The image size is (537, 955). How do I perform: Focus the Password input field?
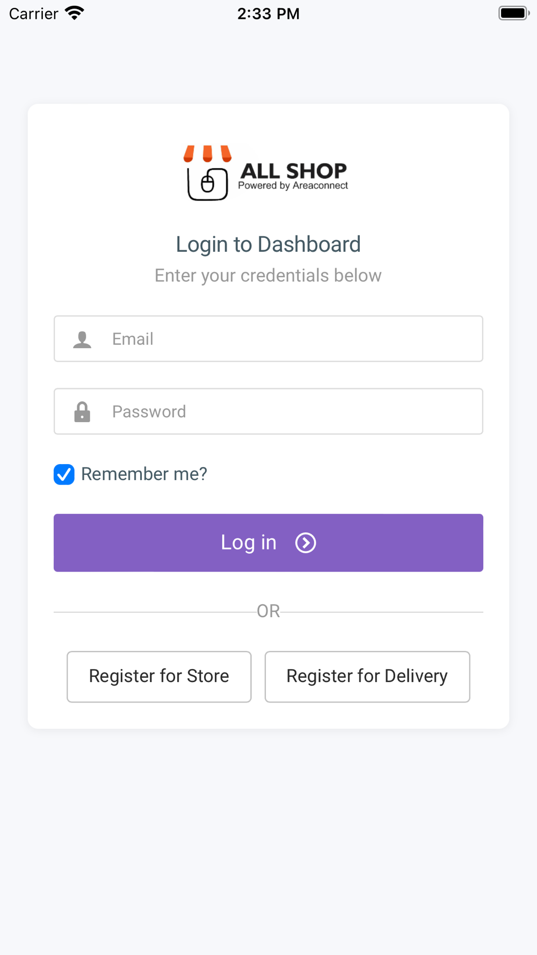pyautogui.click(x=268, y=411)
